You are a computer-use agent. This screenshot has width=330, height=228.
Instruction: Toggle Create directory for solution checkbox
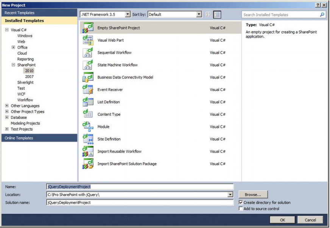(x=241, y=203)
